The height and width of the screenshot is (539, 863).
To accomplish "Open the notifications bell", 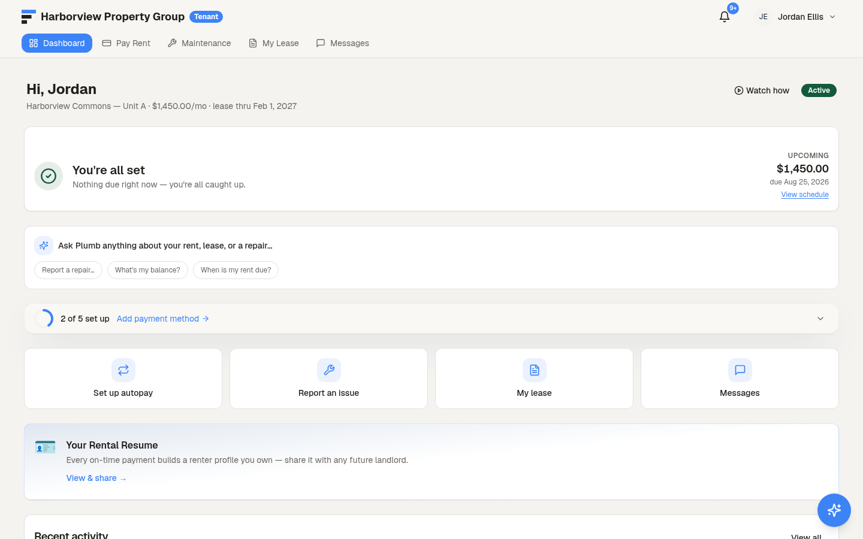I will point(725,17).
